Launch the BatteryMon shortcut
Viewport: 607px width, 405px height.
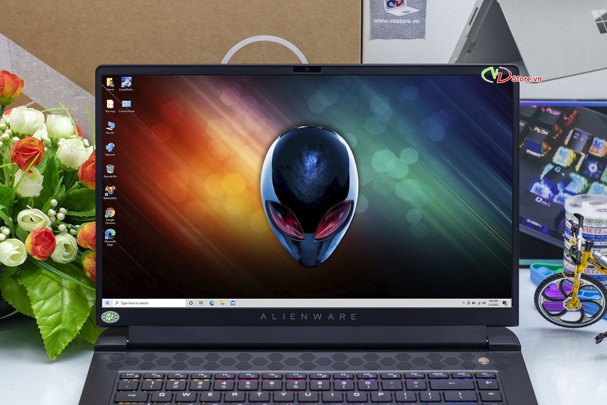coord(110,192)
